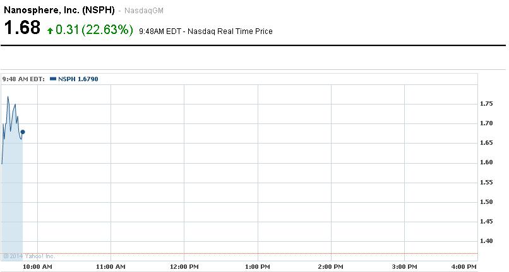Click the 1.75 price axis label

click(x=486, y=104)
